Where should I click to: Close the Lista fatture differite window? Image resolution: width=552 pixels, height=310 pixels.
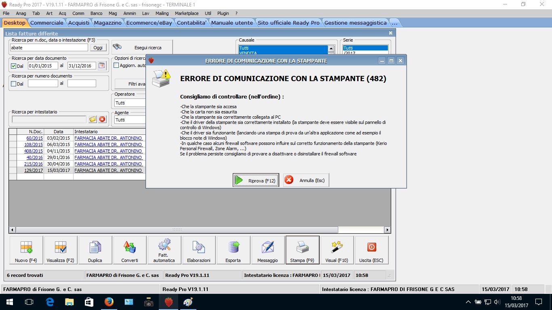[x=390, y=33]
